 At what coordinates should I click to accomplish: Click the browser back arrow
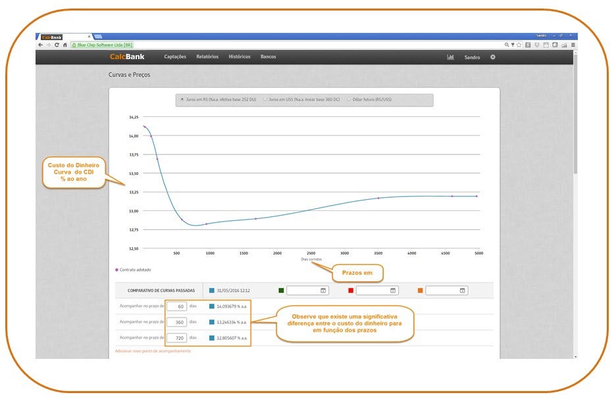click(41, 45)
